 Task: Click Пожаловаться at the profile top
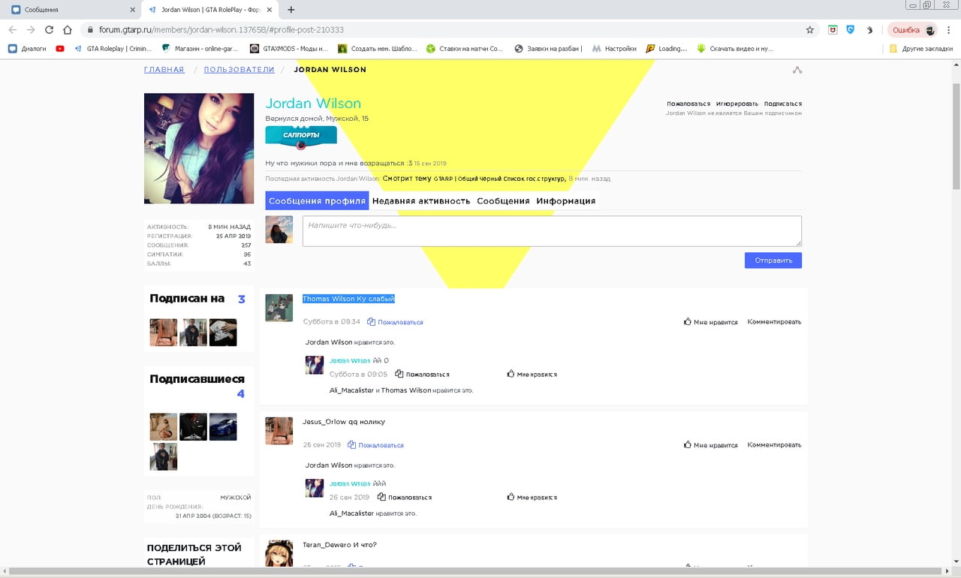[688, 104]
